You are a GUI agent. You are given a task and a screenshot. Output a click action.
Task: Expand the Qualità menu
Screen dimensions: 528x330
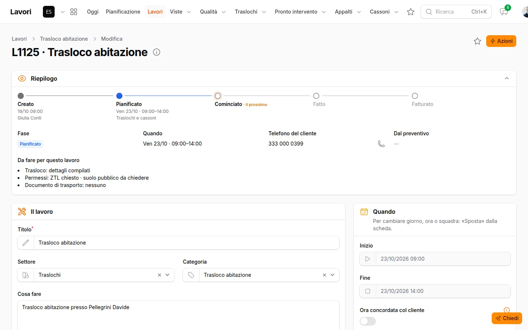[213, 12]
